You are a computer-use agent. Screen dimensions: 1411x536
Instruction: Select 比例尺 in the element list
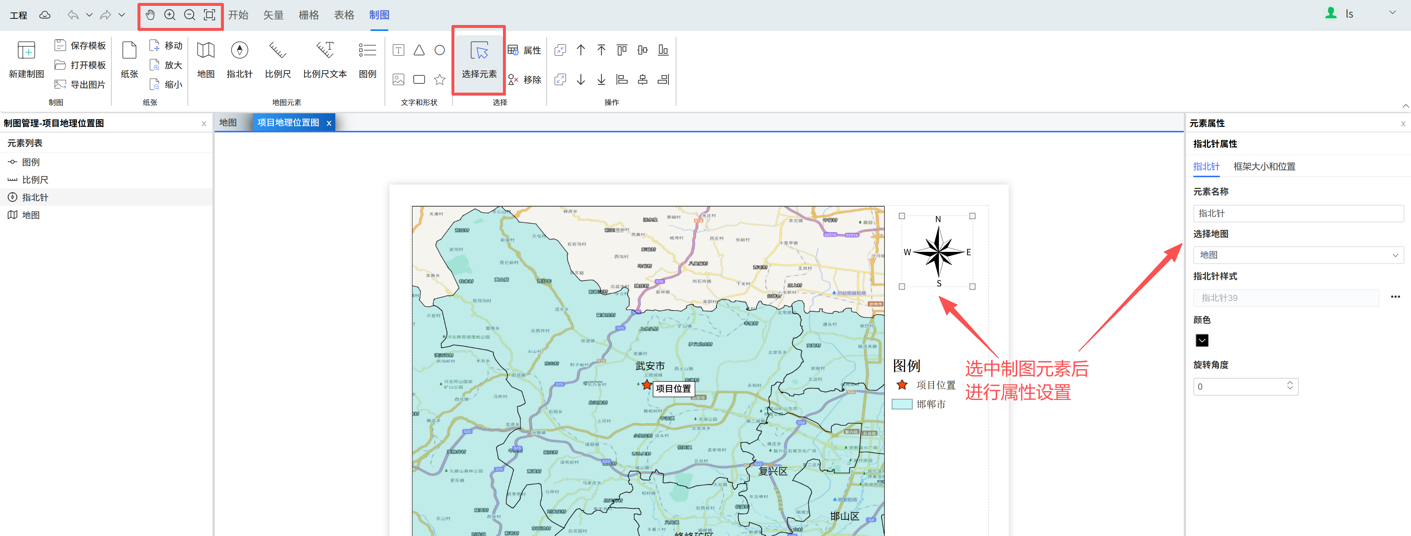click(35, 179)
